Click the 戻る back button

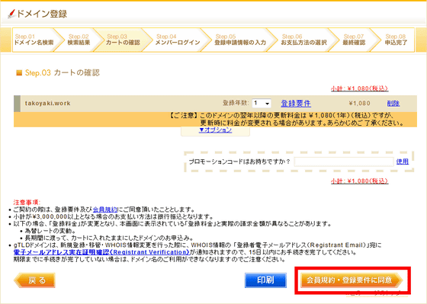34,280
